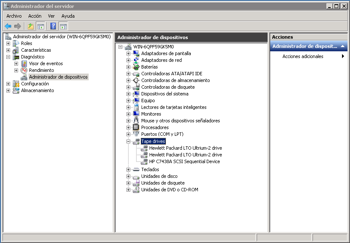Collapse the Administrador de dispositivos actions header
The width and height of the screenshot is (350, 243).
click(x=342, y=46)
